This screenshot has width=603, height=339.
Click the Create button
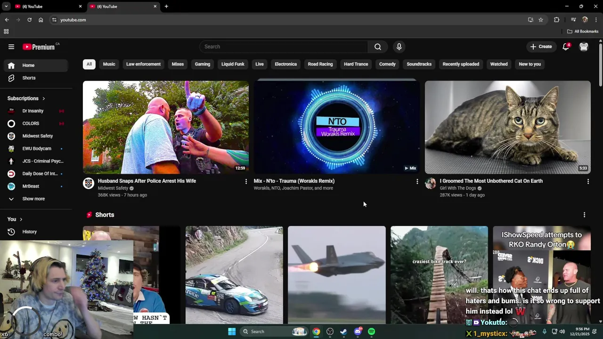[541, 47]
